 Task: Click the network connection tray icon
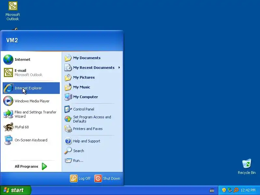(x=230, y=190)
